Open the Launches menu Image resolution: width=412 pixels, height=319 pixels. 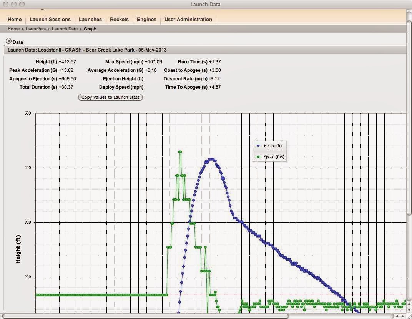click(90, 20)
